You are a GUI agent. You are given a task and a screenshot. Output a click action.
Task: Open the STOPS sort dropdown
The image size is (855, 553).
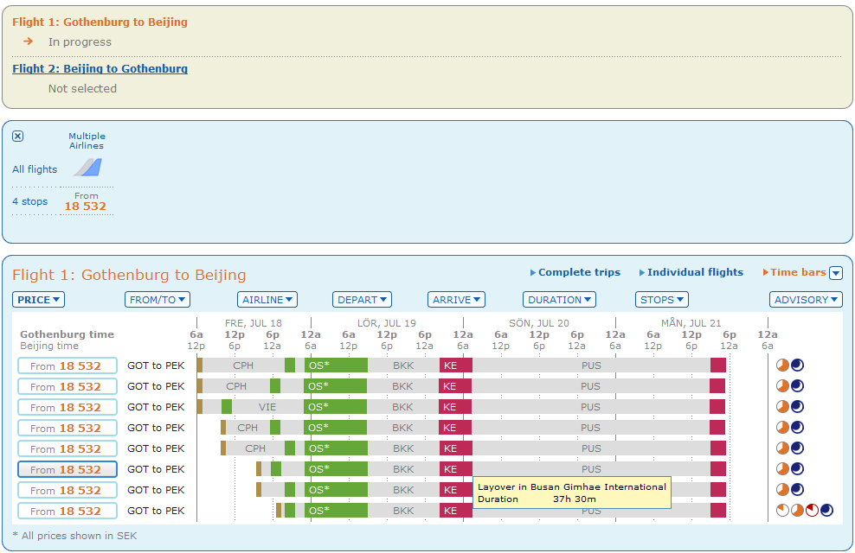662,300
